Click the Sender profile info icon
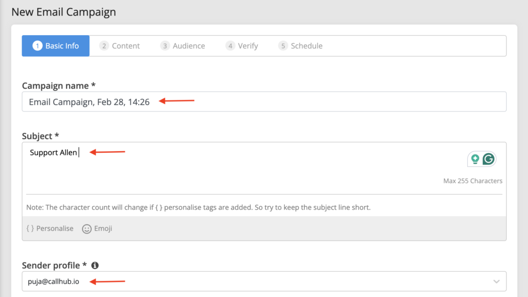This screenshot has width=528, height=297. pyautogui.click(x=95, y=266)
